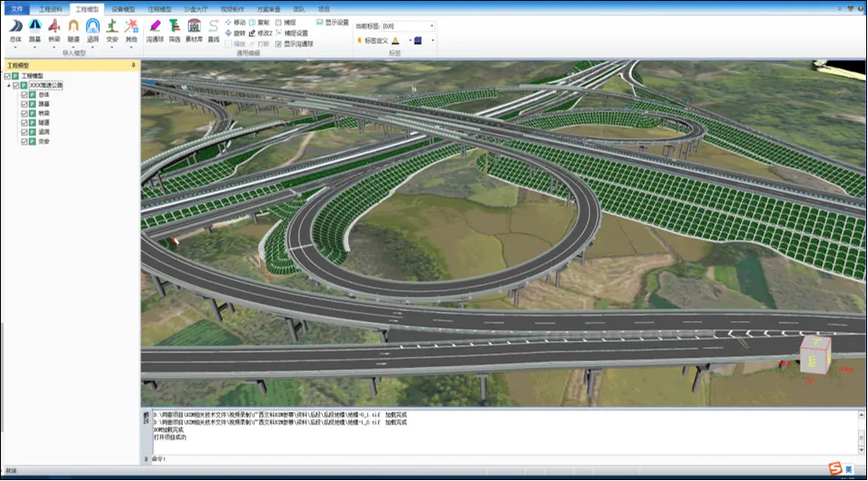Click the dark blue label color swatch

pos(418,40)
